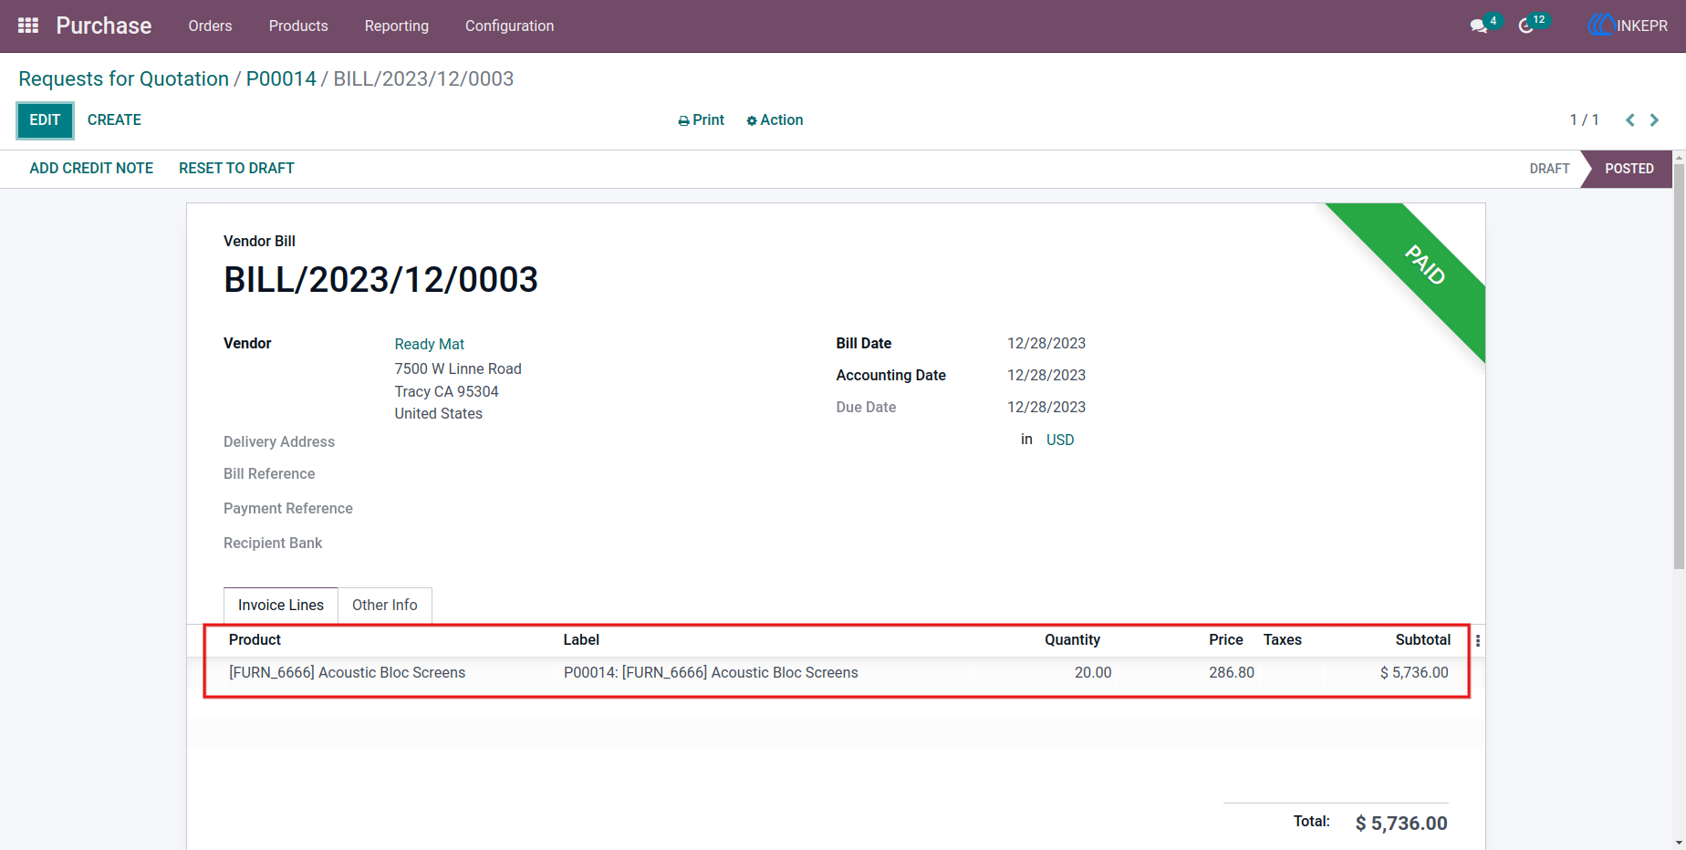Click the page scrollbar thumb

[1679, 367]
